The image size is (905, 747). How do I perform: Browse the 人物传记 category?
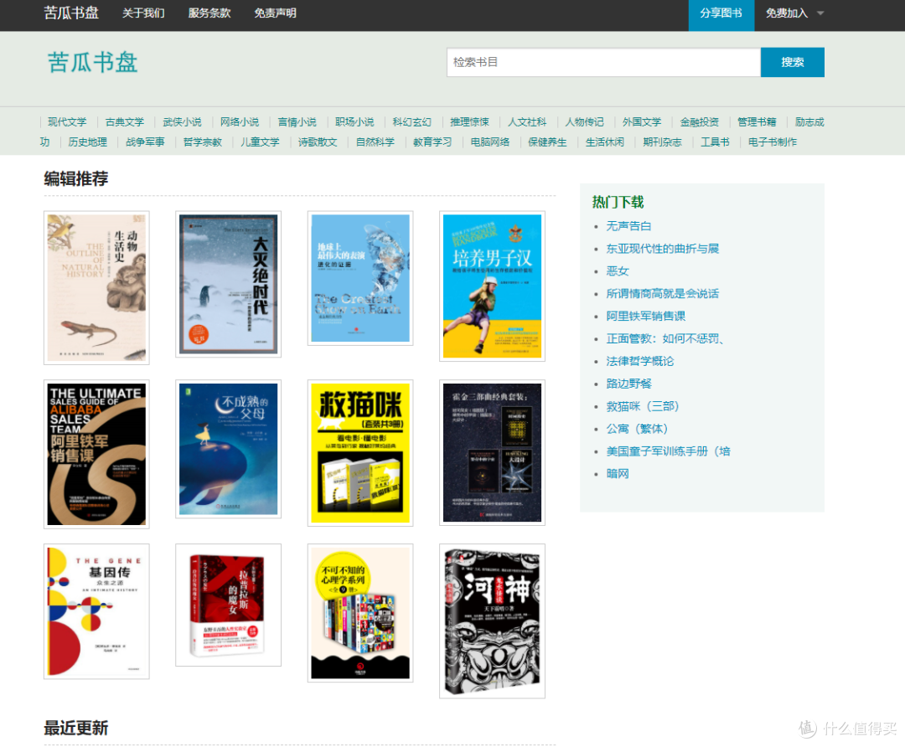(x=584, y=122)
